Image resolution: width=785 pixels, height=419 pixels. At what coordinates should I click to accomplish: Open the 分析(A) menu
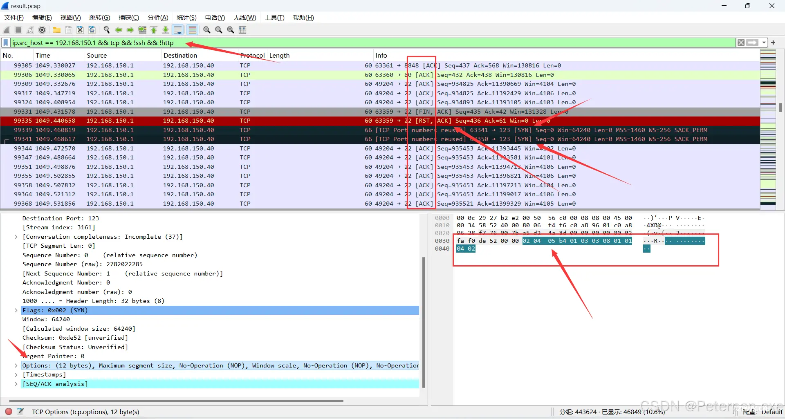click(x=158, y=17)
